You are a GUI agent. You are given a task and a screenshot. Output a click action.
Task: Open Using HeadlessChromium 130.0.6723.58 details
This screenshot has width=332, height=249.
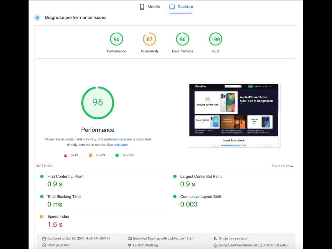tap(253, 245)
